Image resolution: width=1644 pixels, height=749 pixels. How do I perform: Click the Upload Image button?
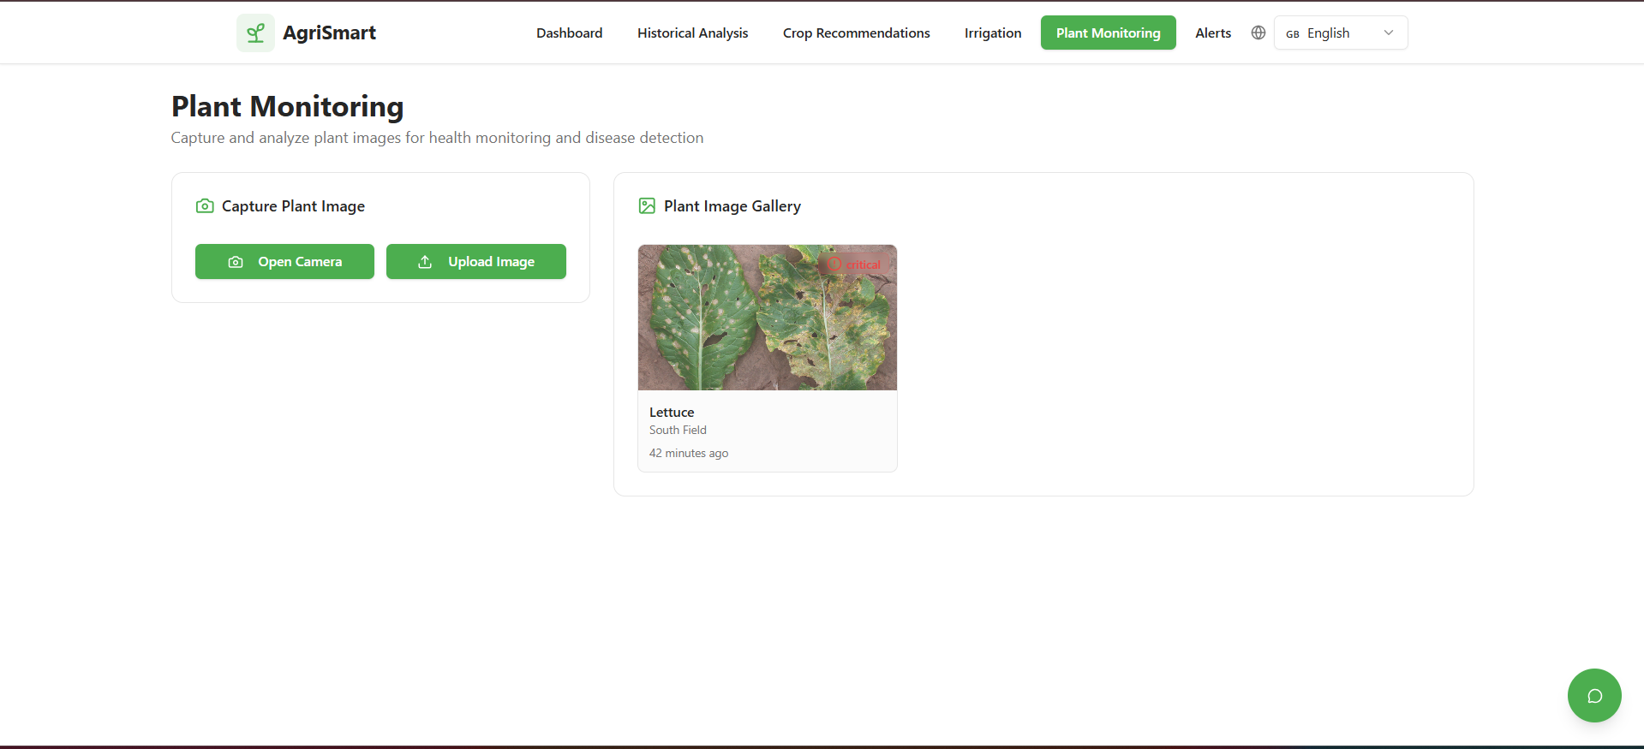[x=475, y=262]
